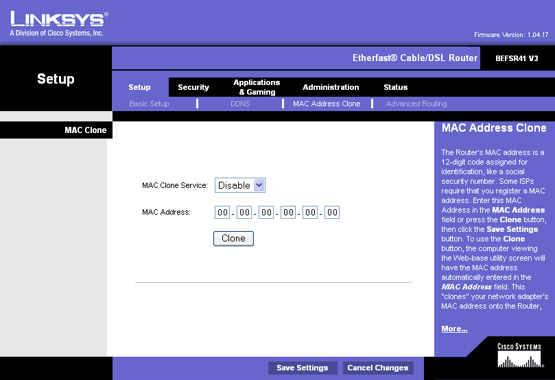Select the DDNS sub-tab
The image size is (555, 380).
click(240, 104)
